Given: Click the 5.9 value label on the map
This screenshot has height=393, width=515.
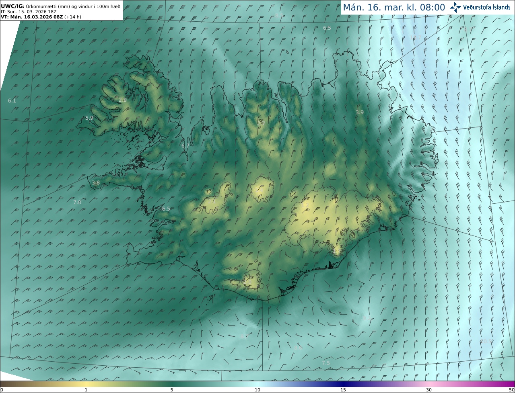Looking at the screenshot, I should (x=89, y=118).
